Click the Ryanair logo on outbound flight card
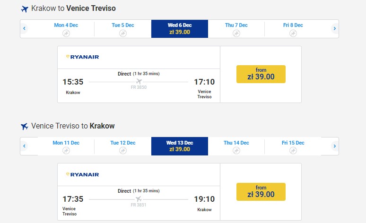 tap(82, 57)
